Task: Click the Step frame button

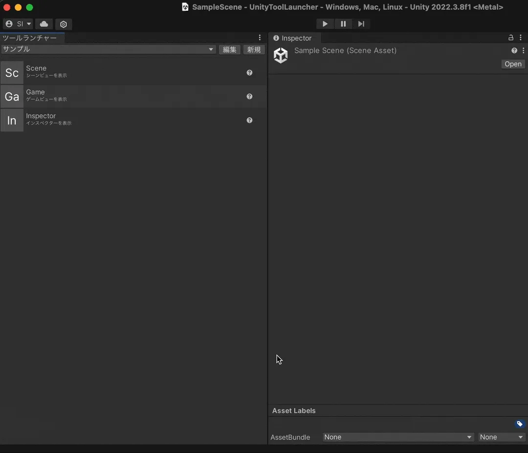Action: coord(361,24)
